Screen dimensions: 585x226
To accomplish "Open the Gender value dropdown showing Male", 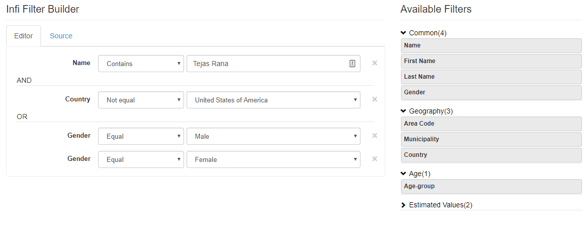I will pyautogui.click(x=273, y=136).
